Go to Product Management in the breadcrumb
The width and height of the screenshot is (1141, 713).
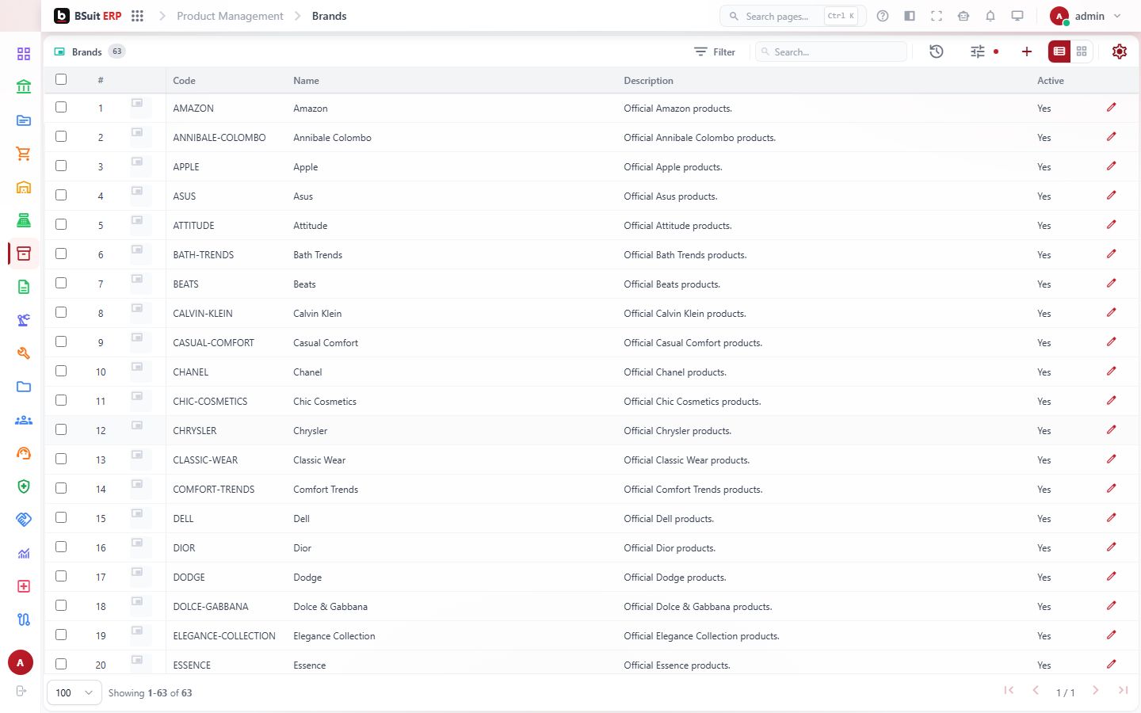(x=230, y=16)
